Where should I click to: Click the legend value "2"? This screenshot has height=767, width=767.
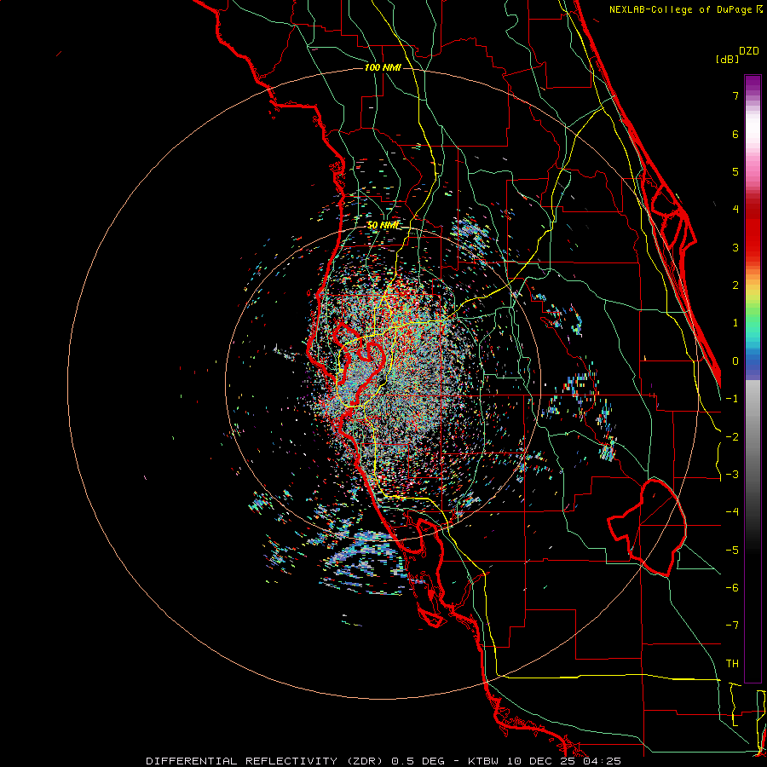pos(735,285)
